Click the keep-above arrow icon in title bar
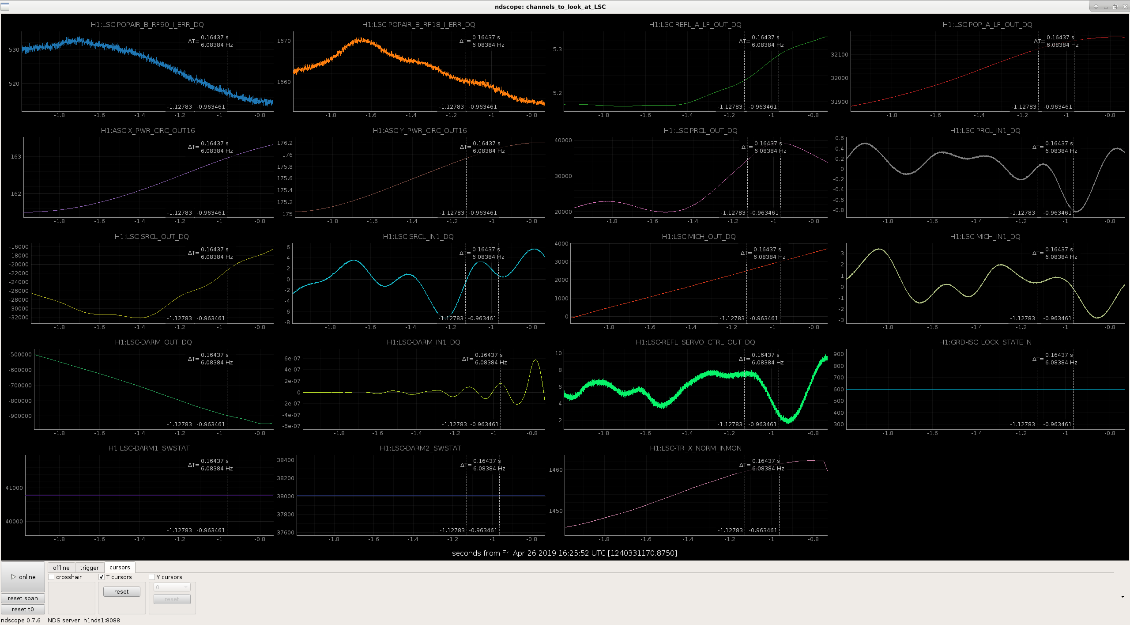Screen dimensions: 1130x625 [x=1096, y=7]
